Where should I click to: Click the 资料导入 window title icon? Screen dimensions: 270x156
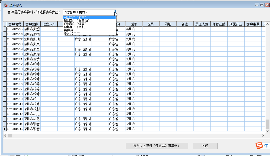[6, 5]
